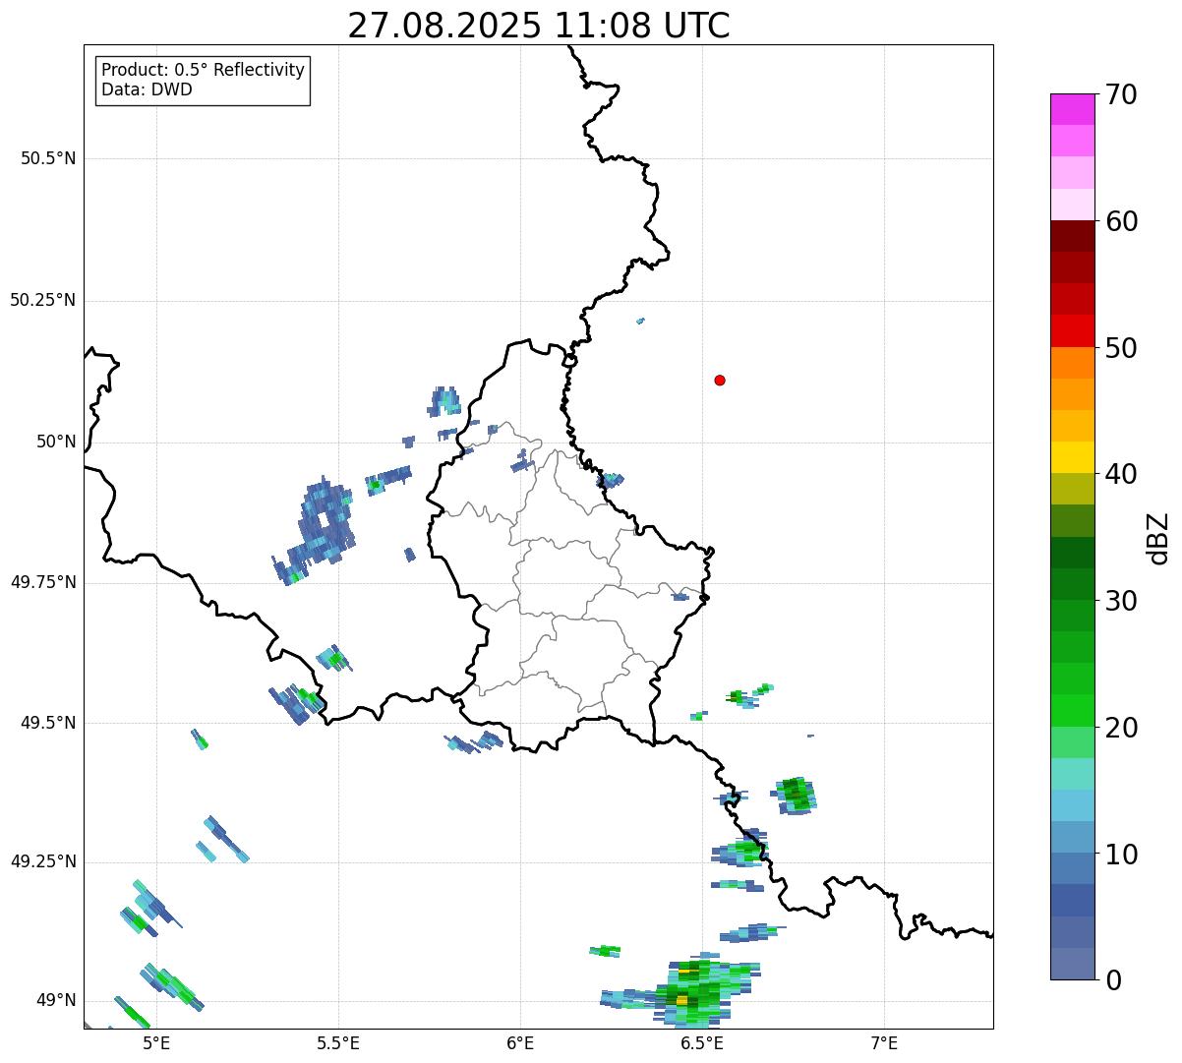Click the colorbar tick label '50'
The height and width of the screenshot is (1063, 1182).
click(x=1121, y=348)
